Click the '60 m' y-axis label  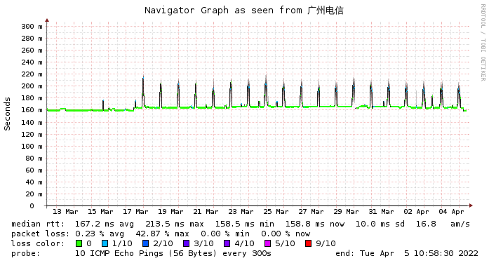(34, 170)
